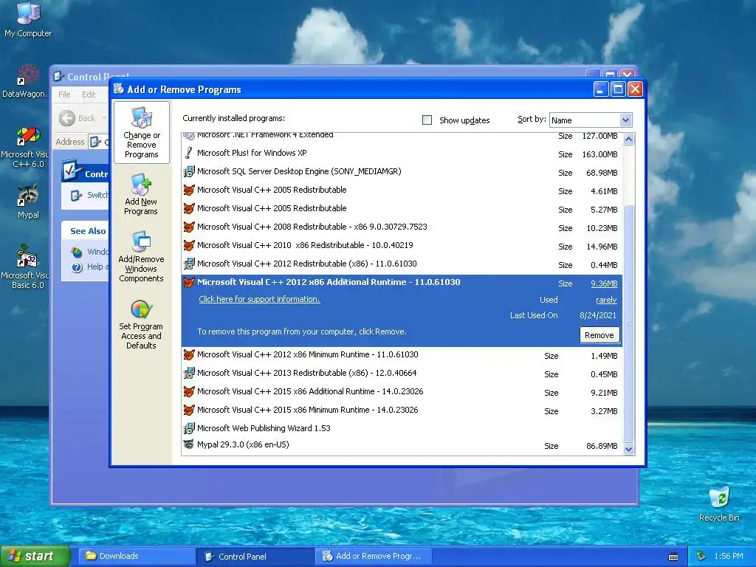The height and width of the screenshot is (567, 756).
Task: Click the 1:56 PM taskbar clock
Action: 729,556
